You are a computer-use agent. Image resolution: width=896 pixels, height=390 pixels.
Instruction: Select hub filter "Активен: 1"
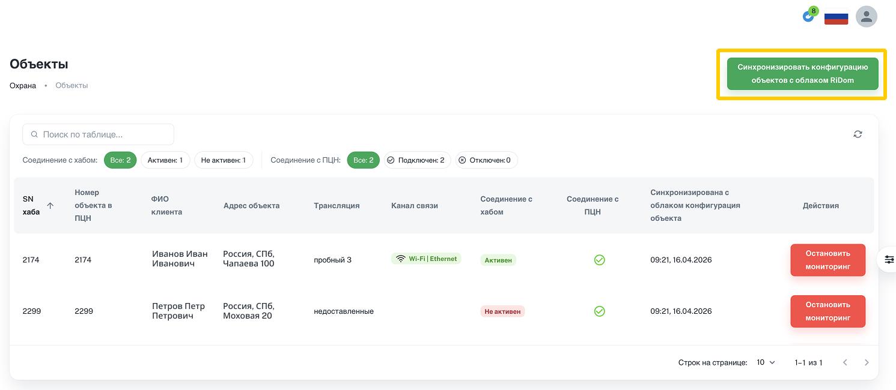(x=165, y=160)
